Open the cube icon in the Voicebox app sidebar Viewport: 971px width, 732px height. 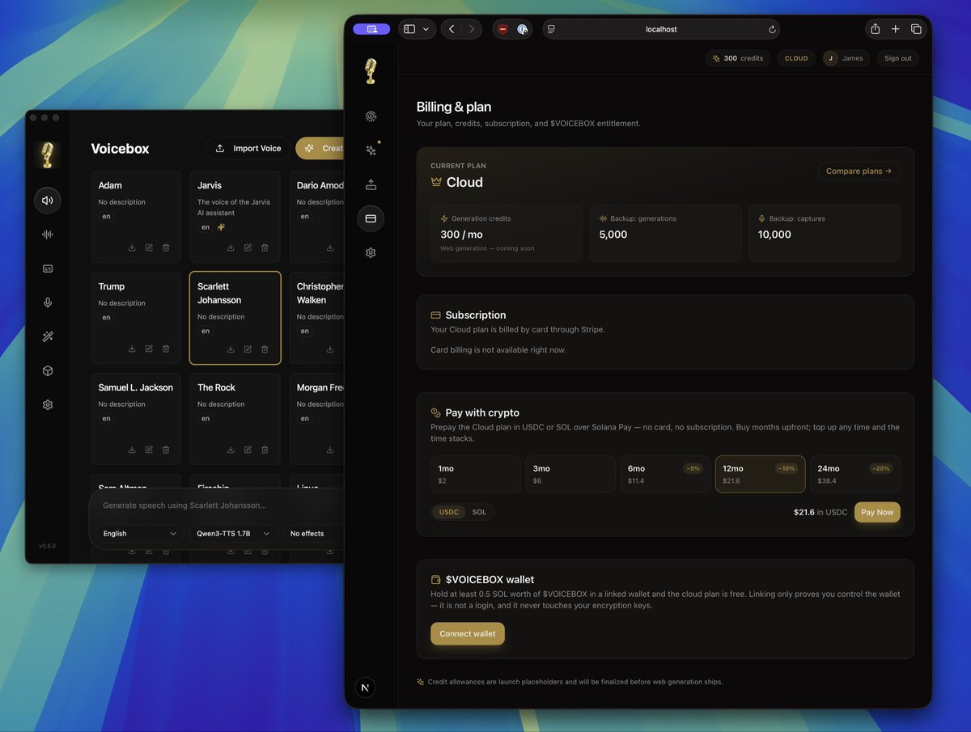[48, 370]
